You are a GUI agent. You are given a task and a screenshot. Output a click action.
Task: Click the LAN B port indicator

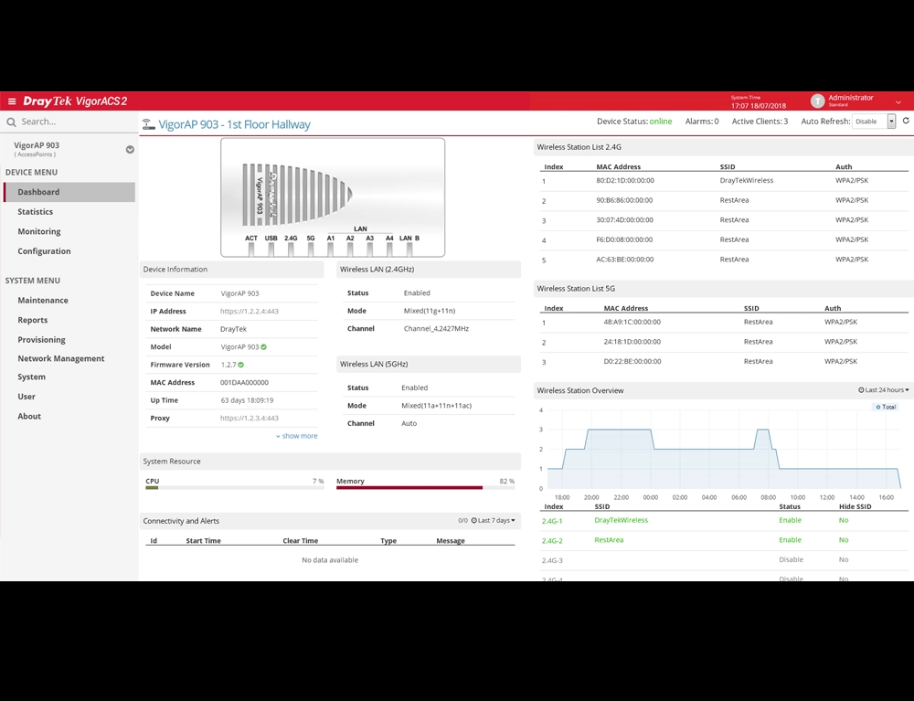click(409, 250)
